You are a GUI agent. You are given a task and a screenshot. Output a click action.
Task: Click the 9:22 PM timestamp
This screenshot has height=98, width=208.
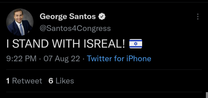[x=21, y=59]
